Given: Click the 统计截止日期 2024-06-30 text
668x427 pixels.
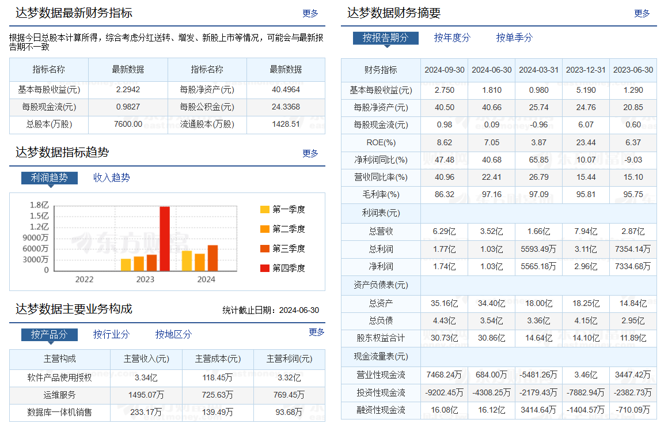Looking at the screenshot, I should coord(271,310).
